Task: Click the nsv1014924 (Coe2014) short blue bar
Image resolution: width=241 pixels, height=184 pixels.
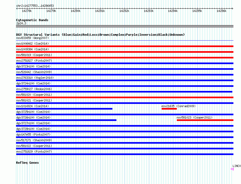Action: tap(64, 109)
